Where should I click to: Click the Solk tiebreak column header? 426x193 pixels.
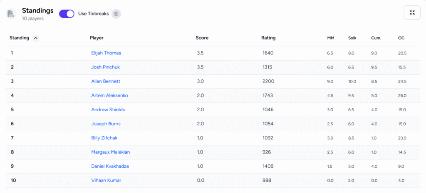[x=352, y=38]
